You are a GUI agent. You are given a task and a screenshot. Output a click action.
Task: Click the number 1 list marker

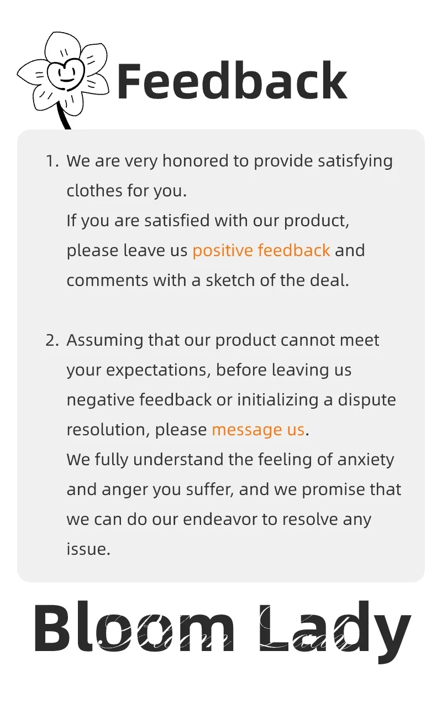[x=51, y=162]
